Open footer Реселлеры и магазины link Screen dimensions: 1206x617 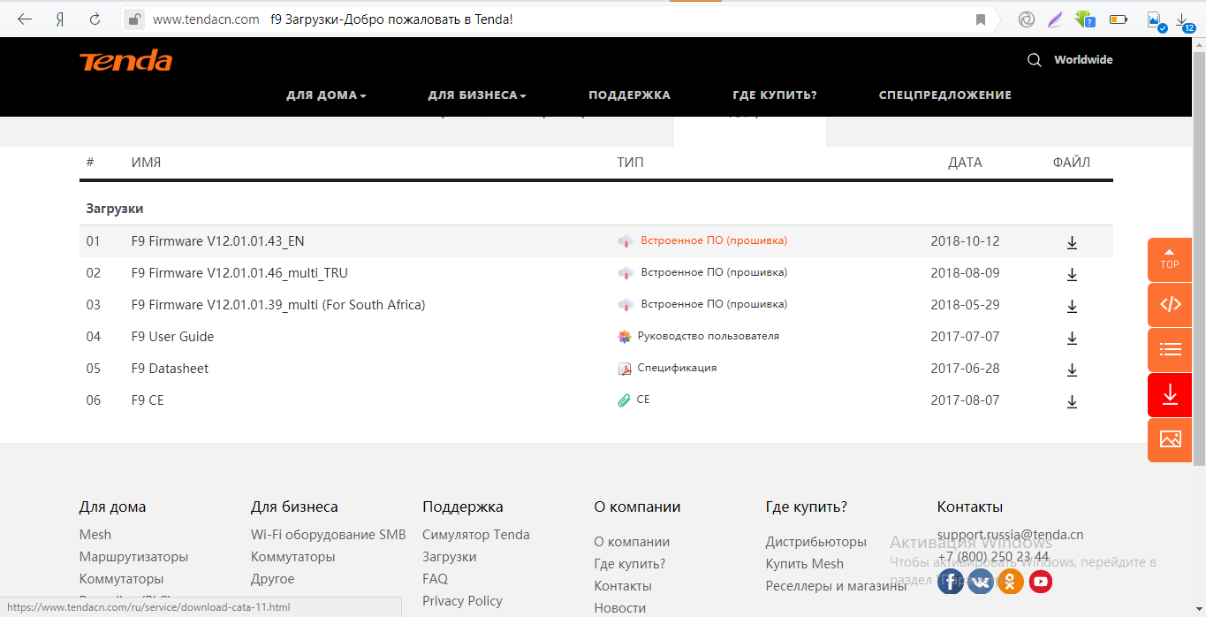pos(836,586)
